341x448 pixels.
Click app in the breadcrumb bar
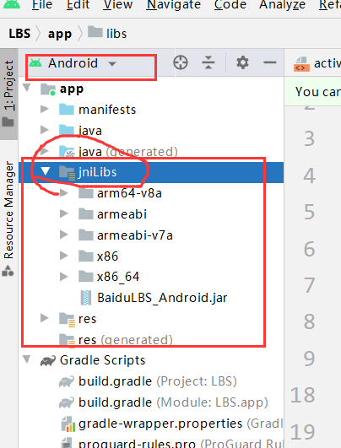pos(59,35)
